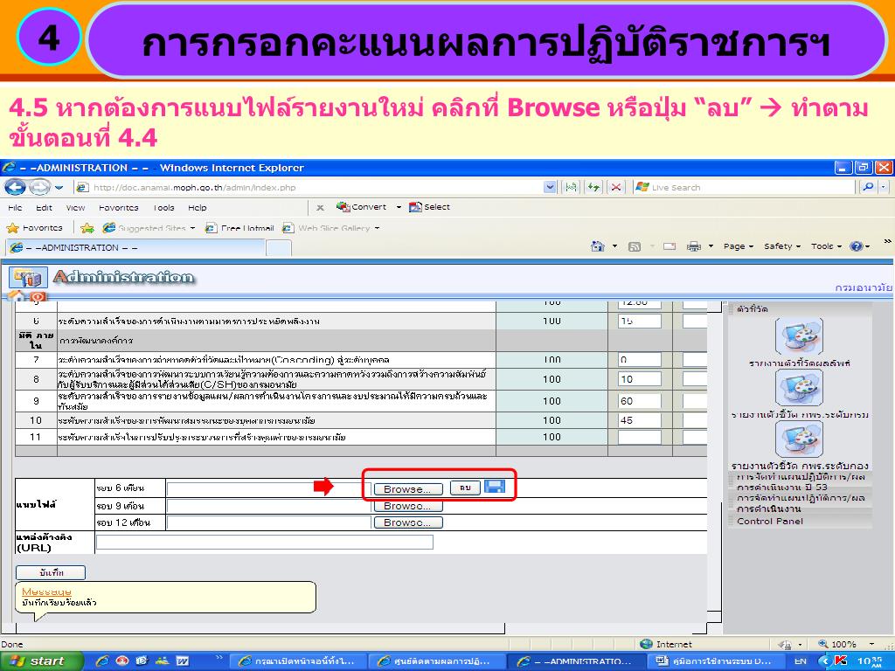Open the Web Slice Gallery dropdown
The height and width of the screenshot is (671, 895).
[x=331, y=228]
